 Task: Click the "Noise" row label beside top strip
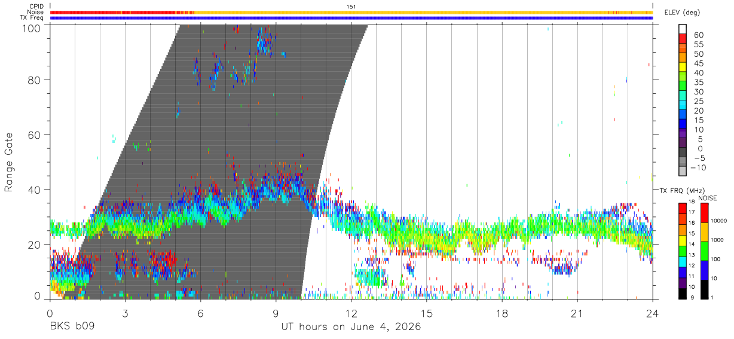point(36,12)
